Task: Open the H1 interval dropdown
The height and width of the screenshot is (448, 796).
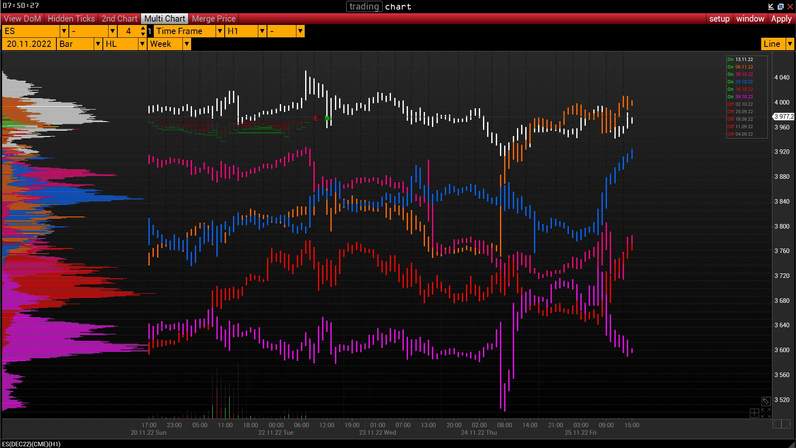Action: tap(262, 31)
